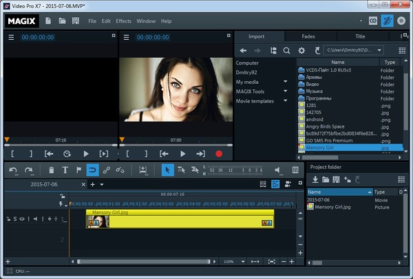This screenshot has height=279, width=413.
Task: Toggle track 1 visibility eye icon
Action: [22, 219]
